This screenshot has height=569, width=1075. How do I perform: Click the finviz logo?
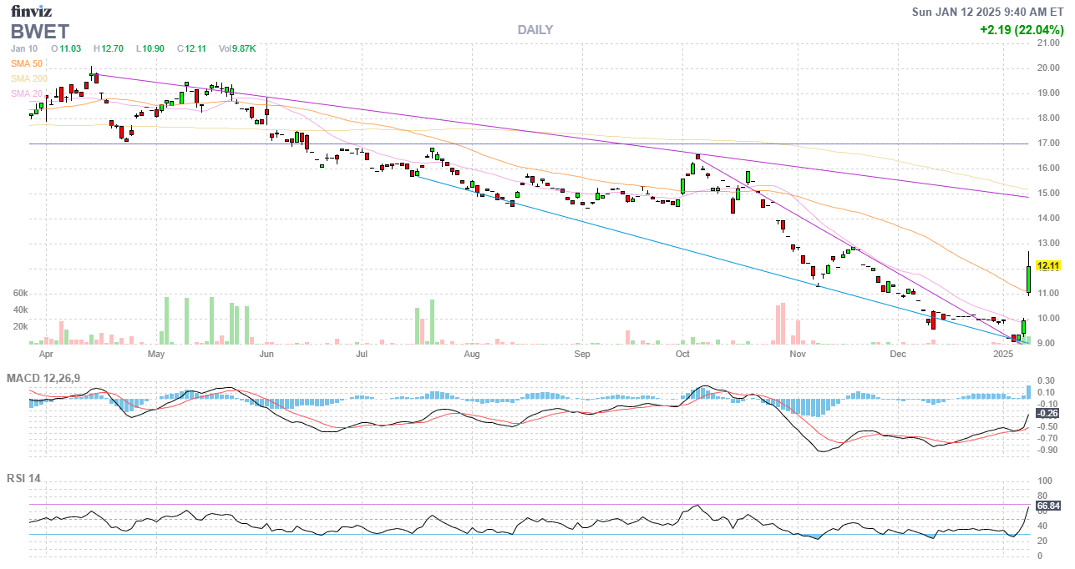(x=30, y=12)
